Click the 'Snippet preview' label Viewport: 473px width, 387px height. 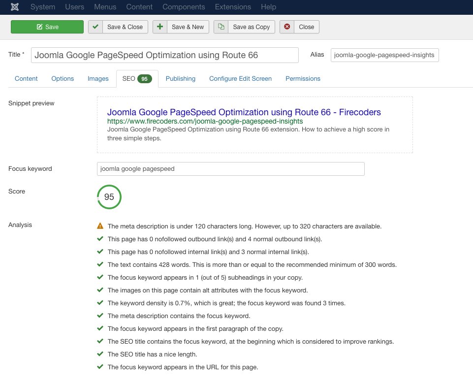(x=32, y=103)
